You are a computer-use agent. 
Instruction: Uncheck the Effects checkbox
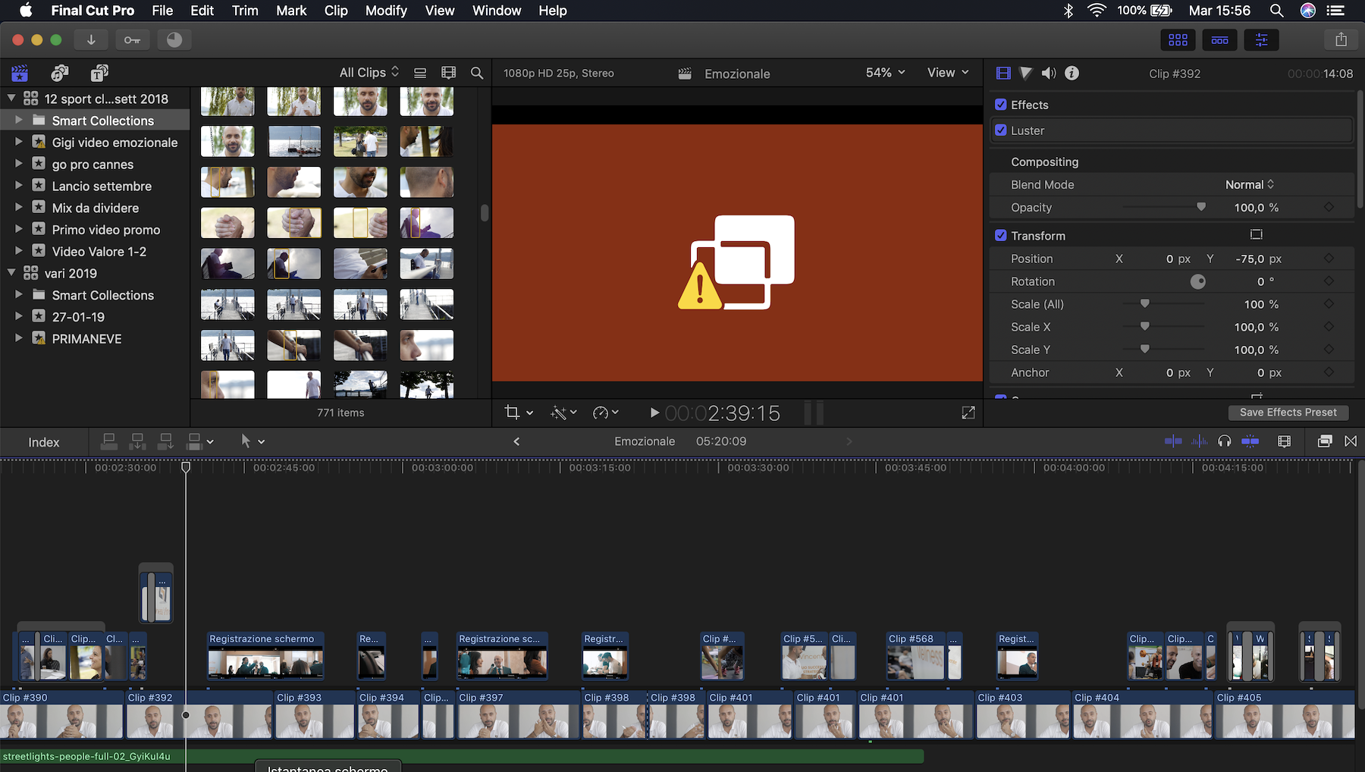point(1001,105)
